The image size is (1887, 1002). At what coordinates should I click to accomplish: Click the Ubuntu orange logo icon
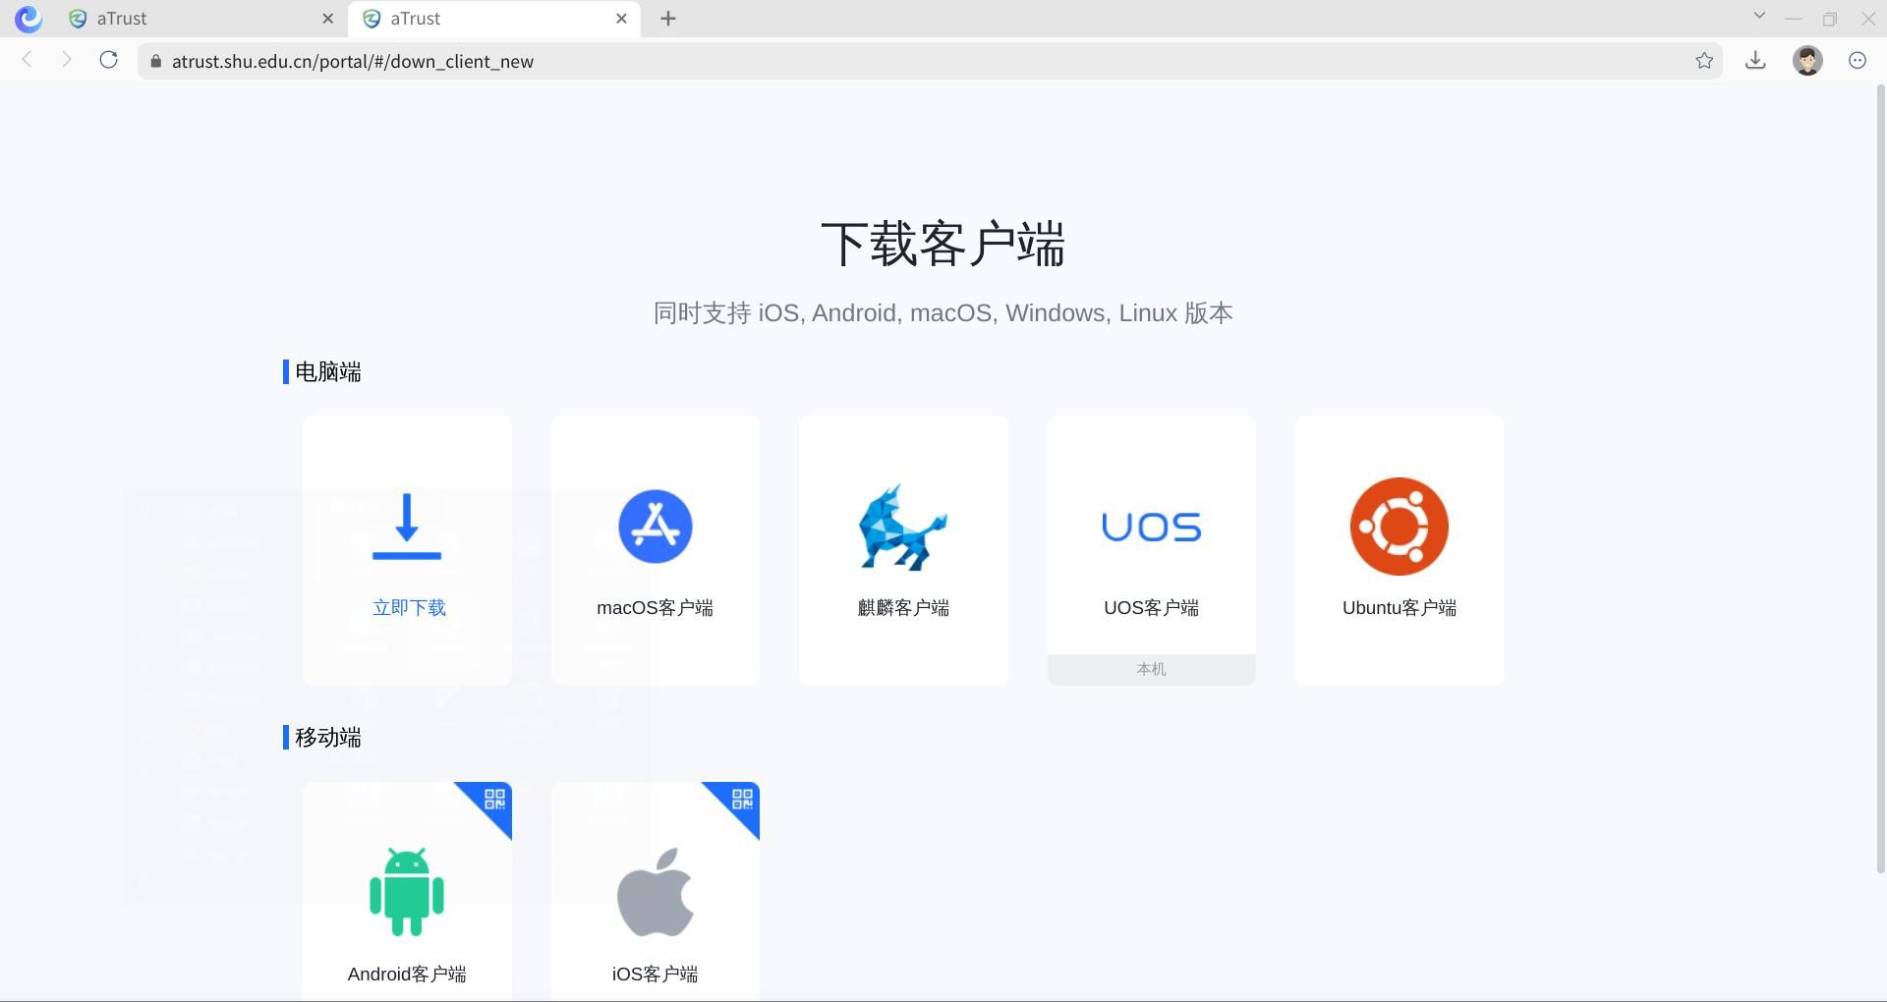(1399, 527)
